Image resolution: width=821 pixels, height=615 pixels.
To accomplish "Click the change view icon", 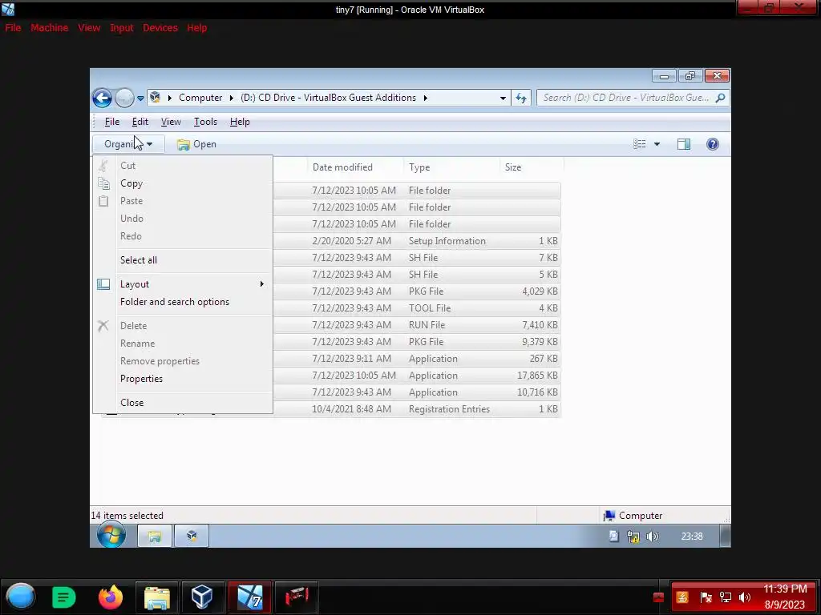I will pyautogui.click(x=639, y=144).
